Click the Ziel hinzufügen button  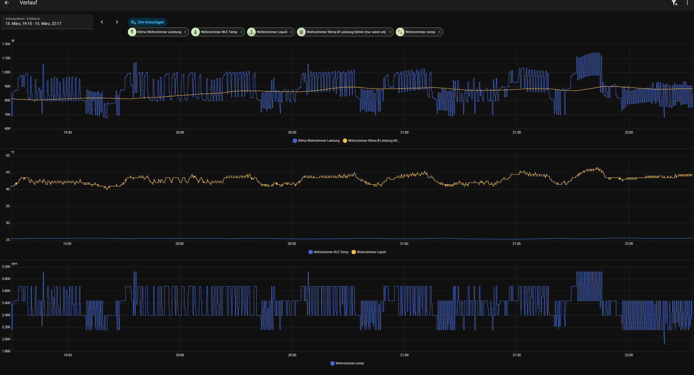(x=147, y=22)
